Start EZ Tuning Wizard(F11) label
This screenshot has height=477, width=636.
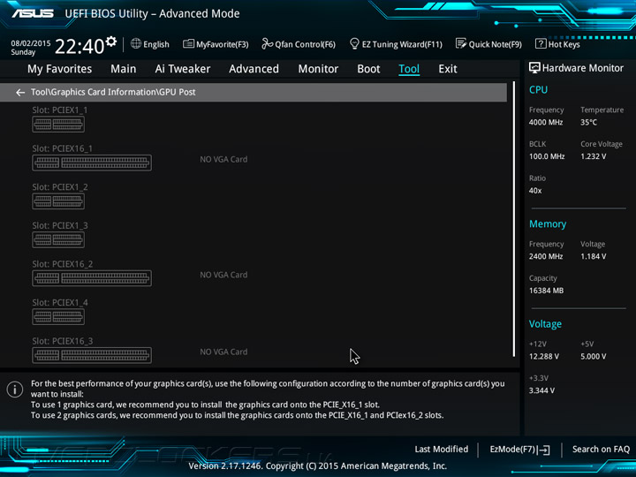tap(402, 44)
